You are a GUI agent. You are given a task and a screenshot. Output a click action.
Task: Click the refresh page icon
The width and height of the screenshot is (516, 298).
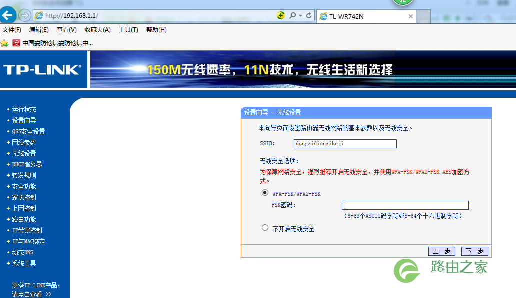pos(309,15)
